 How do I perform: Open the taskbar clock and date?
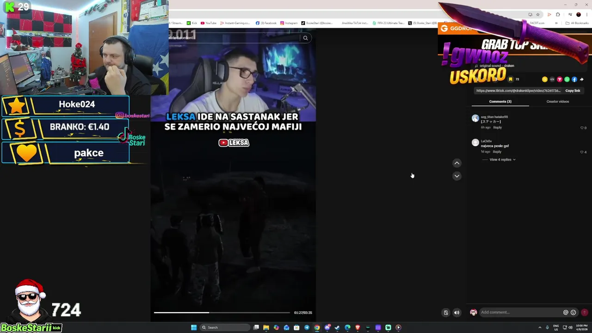point(582,327)
